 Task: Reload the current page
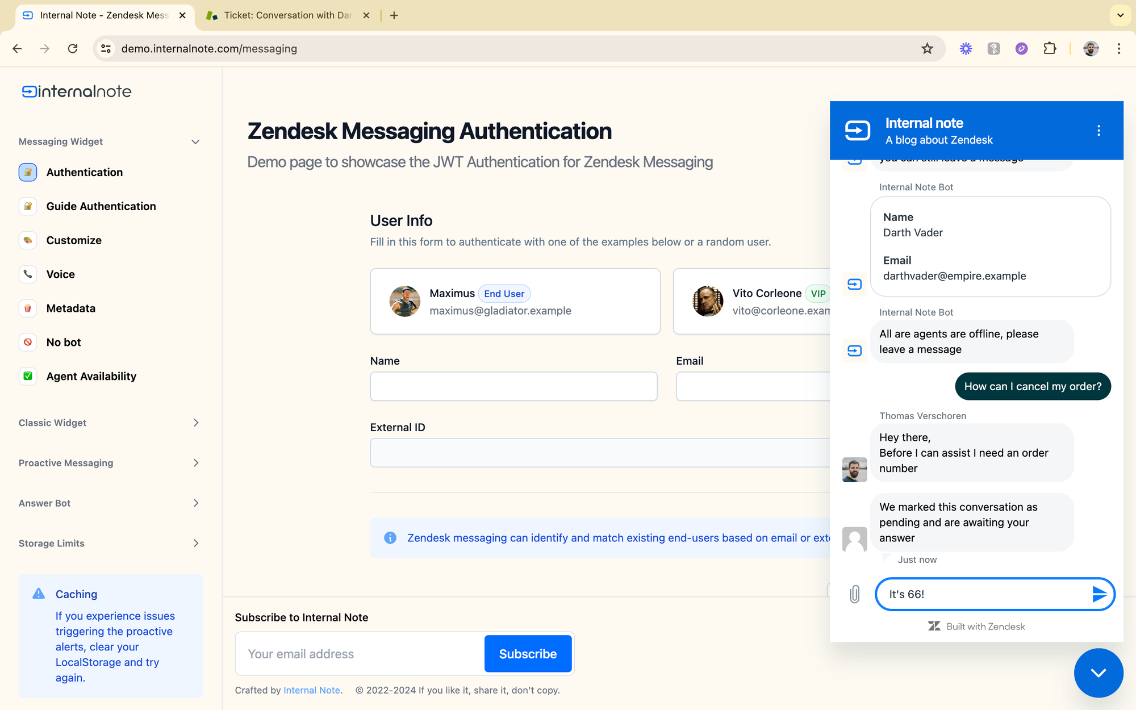[73, 49]
